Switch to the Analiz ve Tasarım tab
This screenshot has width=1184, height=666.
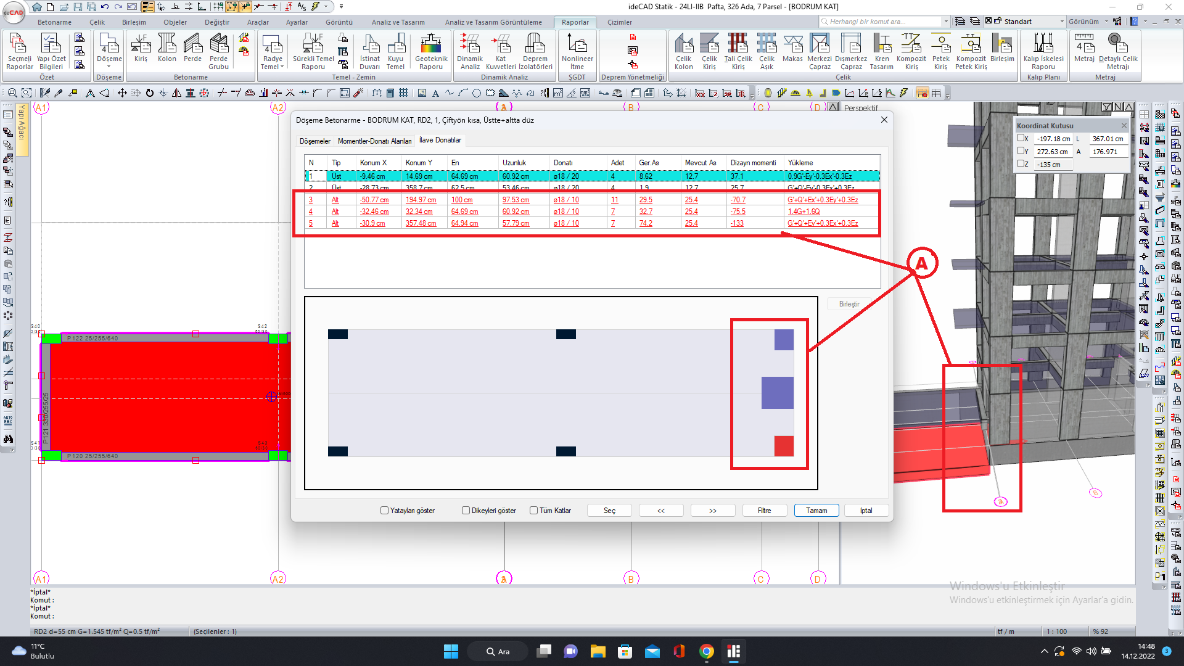pos(398,22)
